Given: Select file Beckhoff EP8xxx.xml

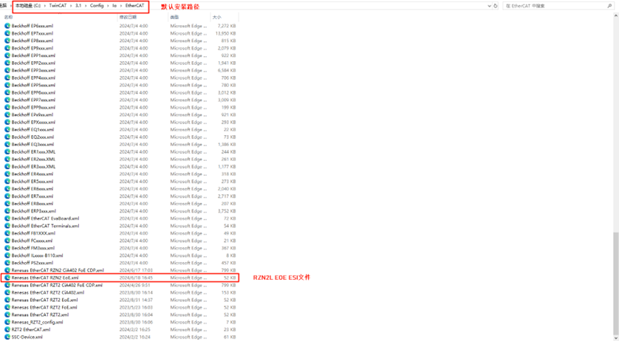Looking at the screenshot, I should click(x=33, y=41).
